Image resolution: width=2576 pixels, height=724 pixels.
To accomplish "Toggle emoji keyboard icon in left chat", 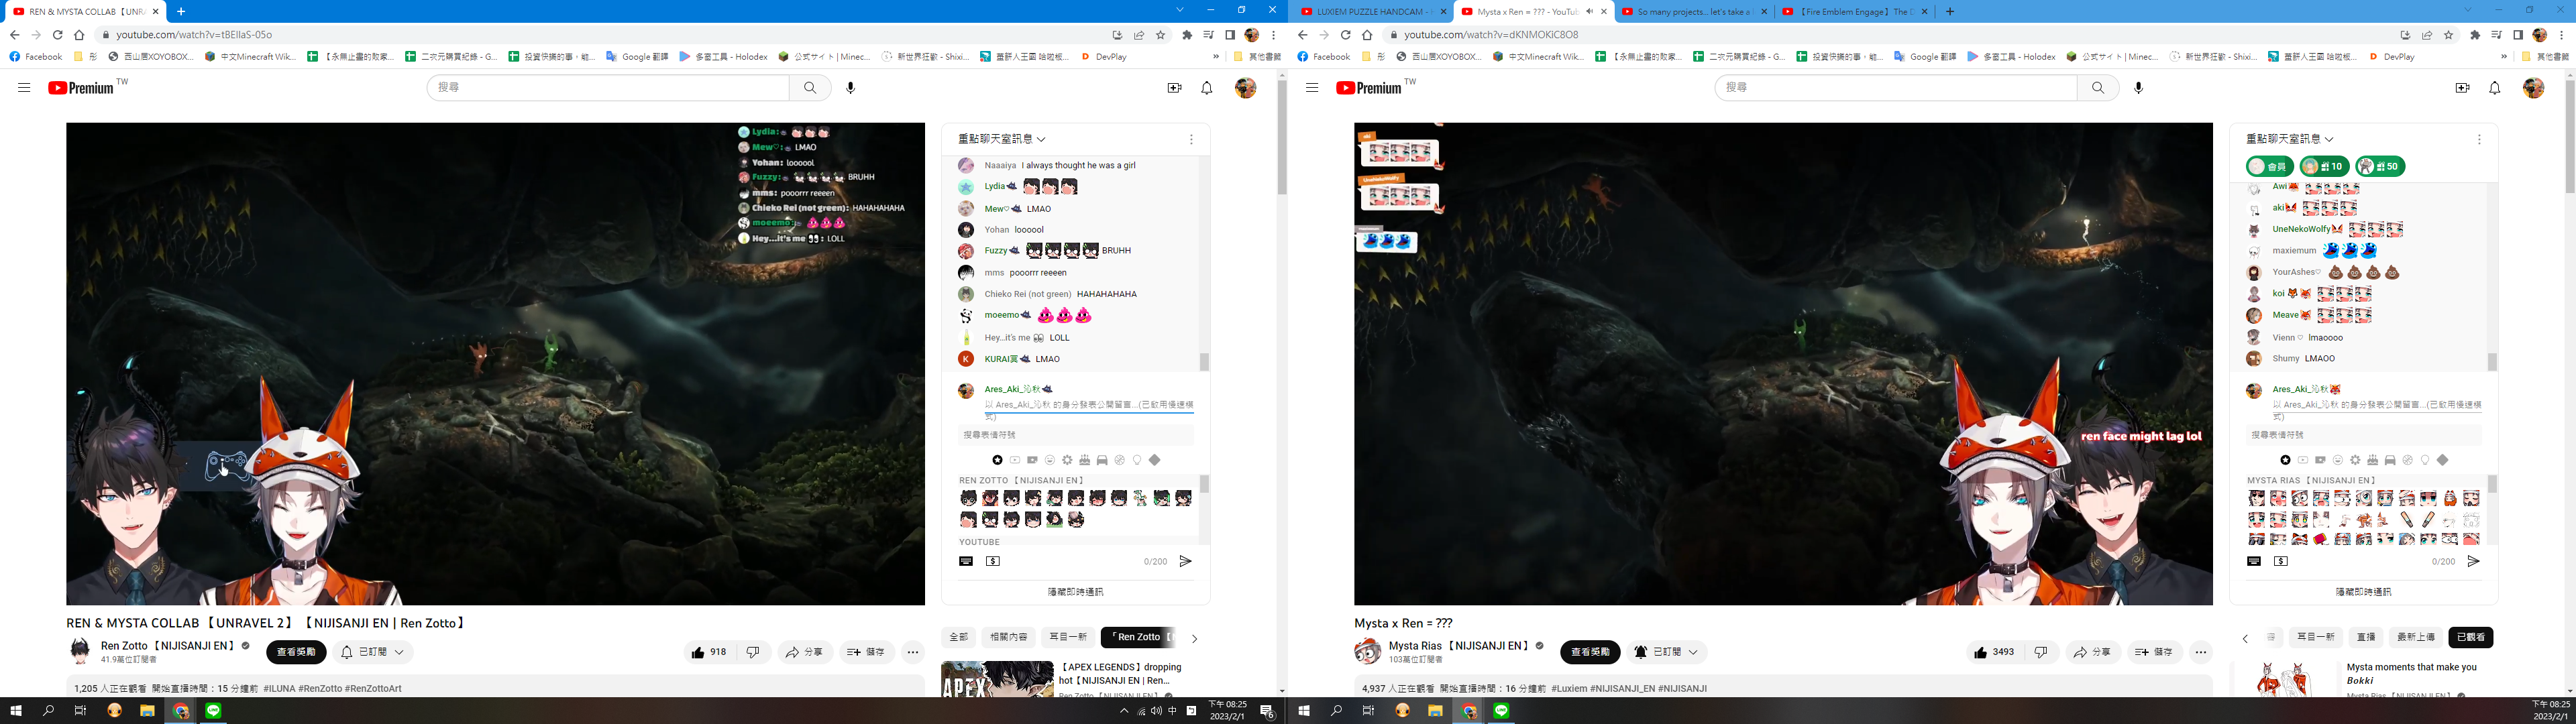I will tap(966, 562).
